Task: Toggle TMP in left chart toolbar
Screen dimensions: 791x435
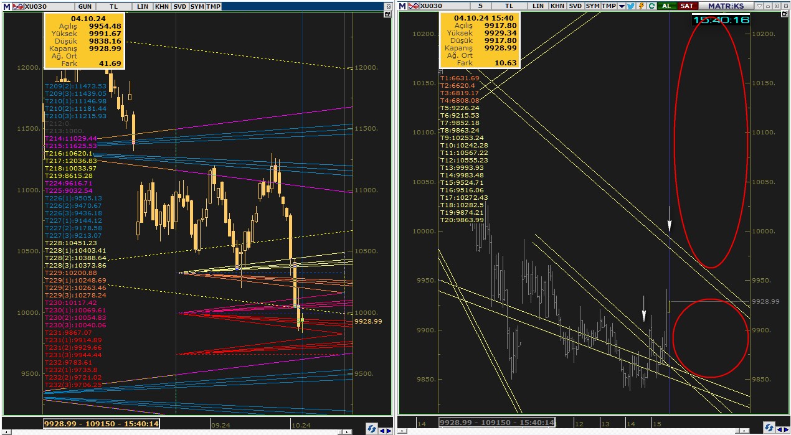Action: click(213, 6)
